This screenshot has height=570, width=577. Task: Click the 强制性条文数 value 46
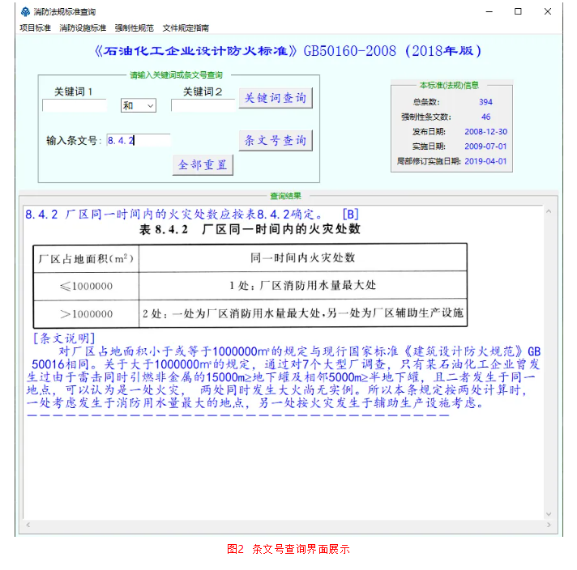click(485, 117)
